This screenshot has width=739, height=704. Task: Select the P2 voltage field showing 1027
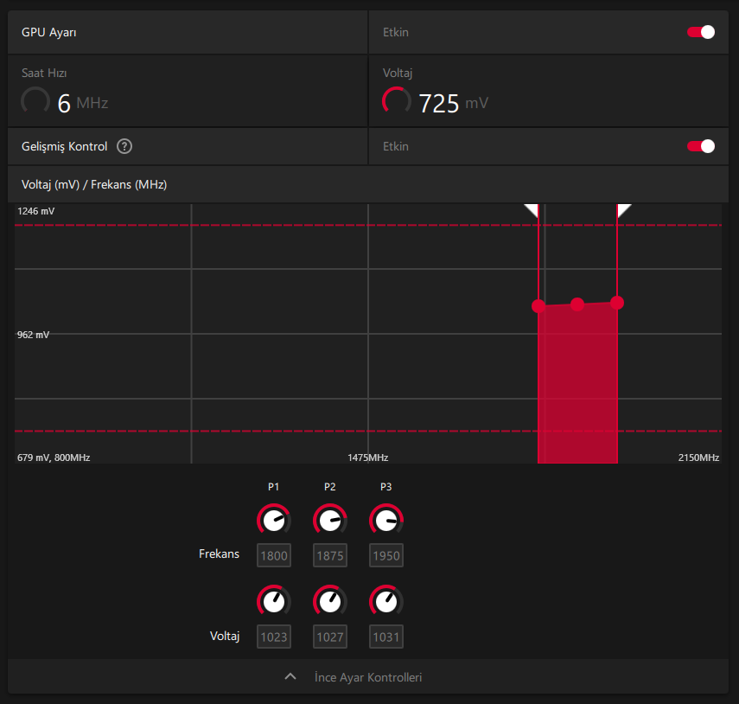330,637
